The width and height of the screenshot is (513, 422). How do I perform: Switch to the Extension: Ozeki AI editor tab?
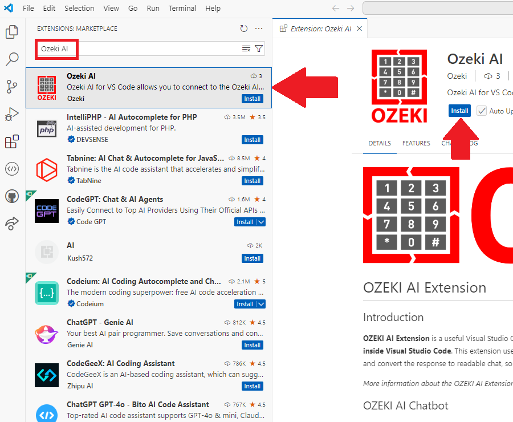coord(320,29)
